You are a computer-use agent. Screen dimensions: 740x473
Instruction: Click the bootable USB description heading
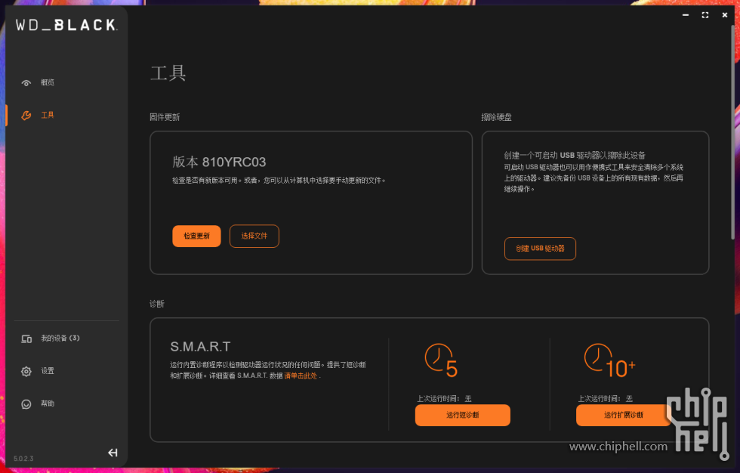click(575, 156)
